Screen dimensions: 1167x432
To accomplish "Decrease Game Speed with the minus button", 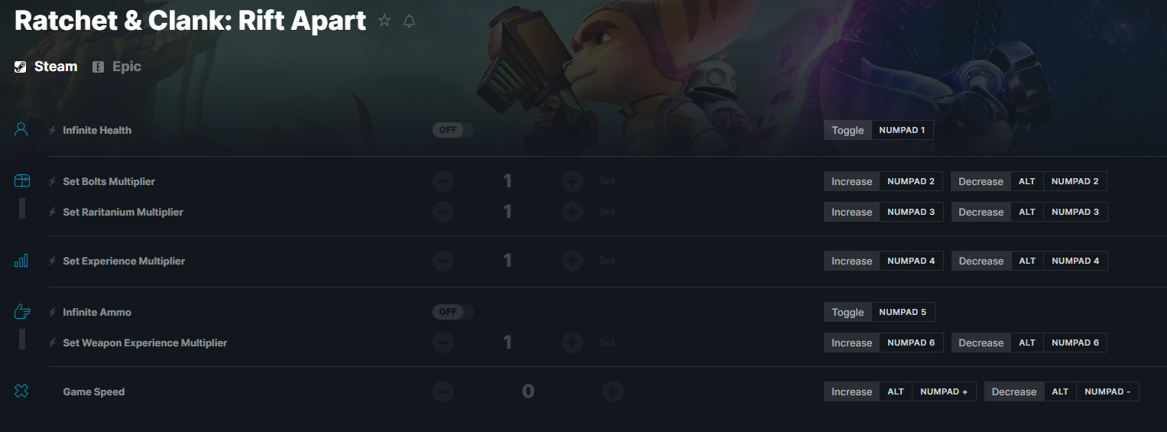I will point(443,391).
